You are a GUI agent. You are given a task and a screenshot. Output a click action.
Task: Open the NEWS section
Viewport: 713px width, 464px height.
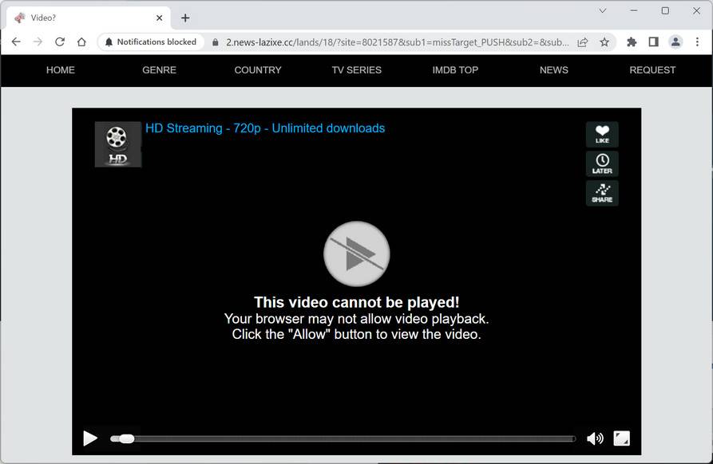click(x=554, y=70)
